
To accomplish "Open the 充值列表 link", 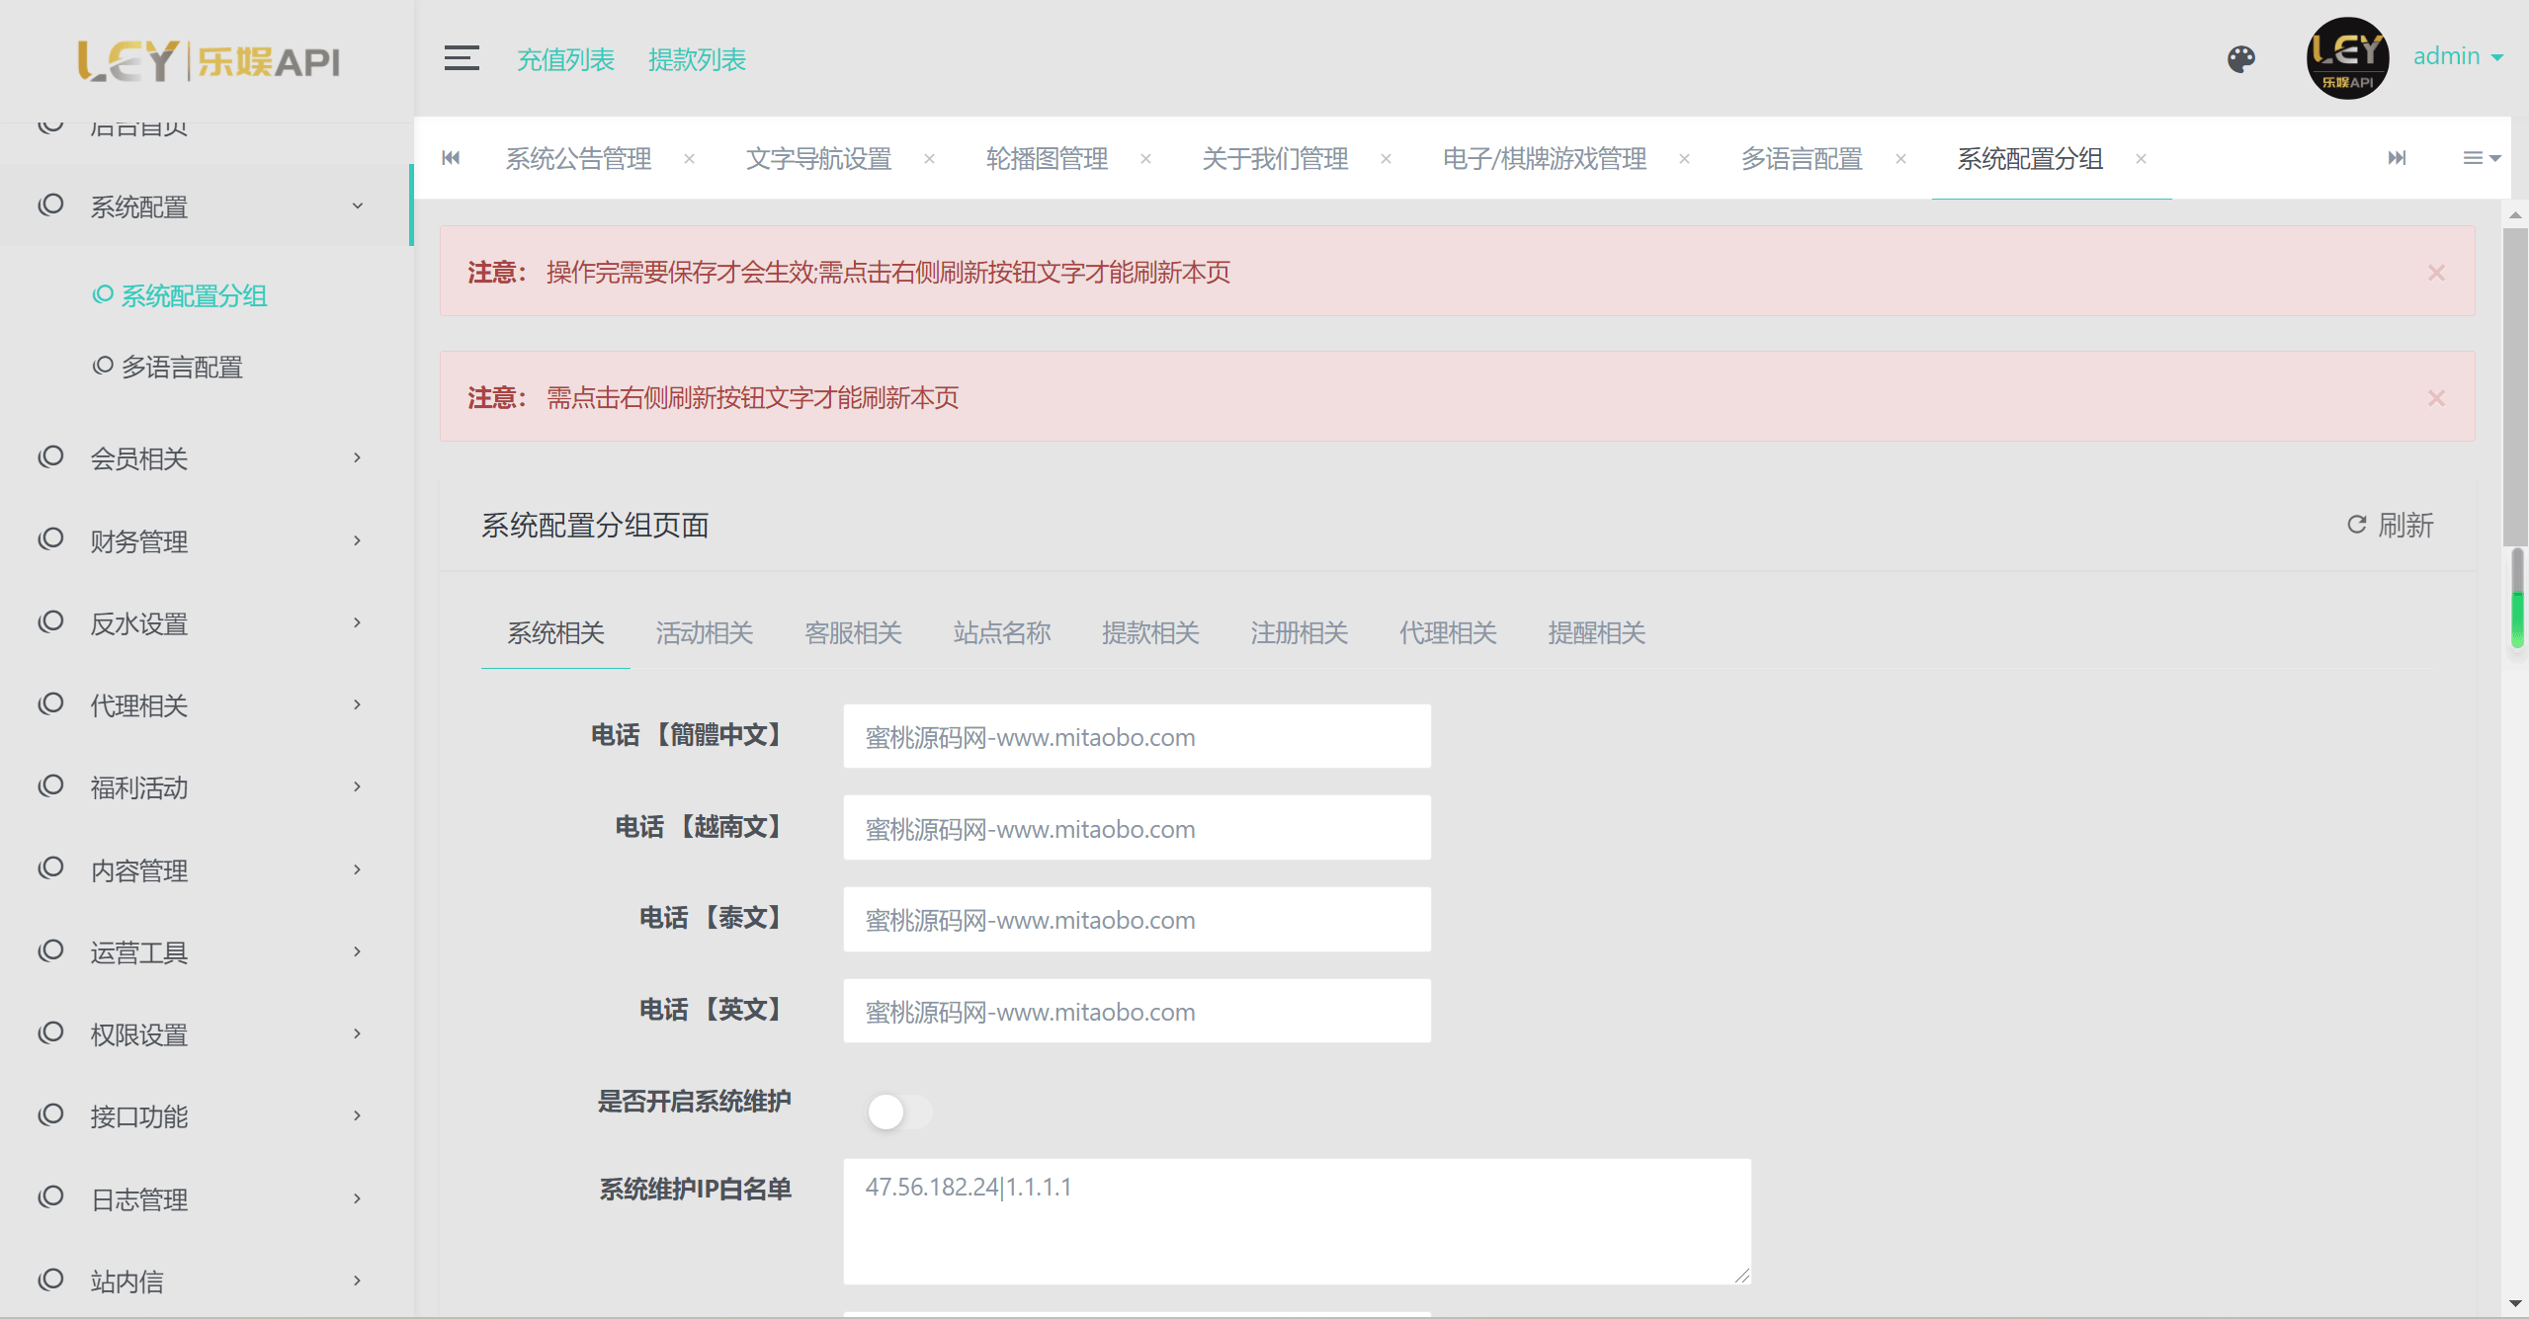I will click(566, 59).
